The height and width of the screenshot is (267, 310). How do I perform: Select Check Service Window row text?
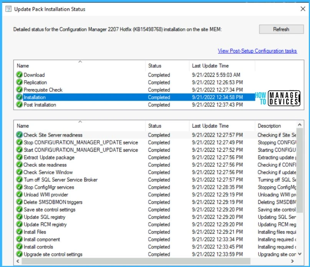pos(48,172)
